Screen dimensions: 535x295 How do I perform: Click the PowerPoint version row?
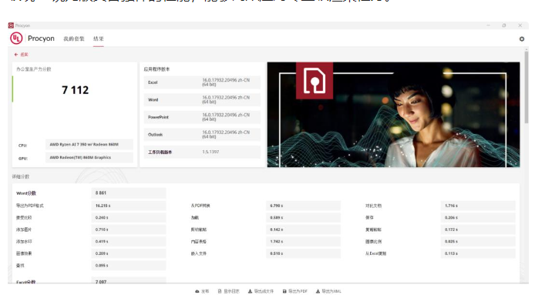(202, 117)
